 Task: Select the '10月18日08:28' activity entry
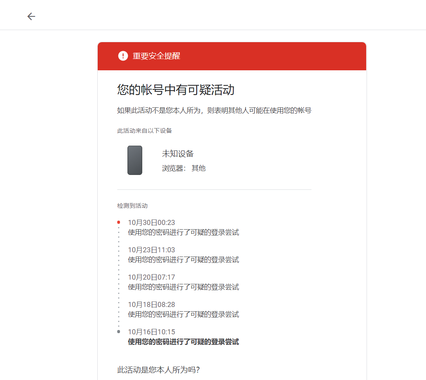[151, 305]
